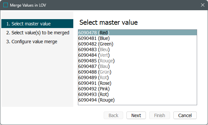The image size is (208, 125).
Task: Choose list entry 6090483 (Bleu)
Action: pyautogui.click(x=137, y=49)
